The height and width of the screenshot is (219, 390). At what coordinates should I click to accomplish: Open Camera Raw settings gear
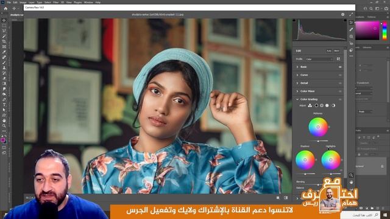point(342,15)
